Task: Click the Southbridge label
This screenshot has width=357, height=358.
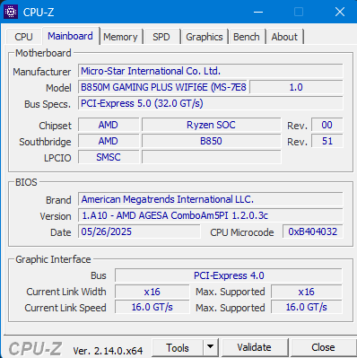Action: (x=45, y=142)
